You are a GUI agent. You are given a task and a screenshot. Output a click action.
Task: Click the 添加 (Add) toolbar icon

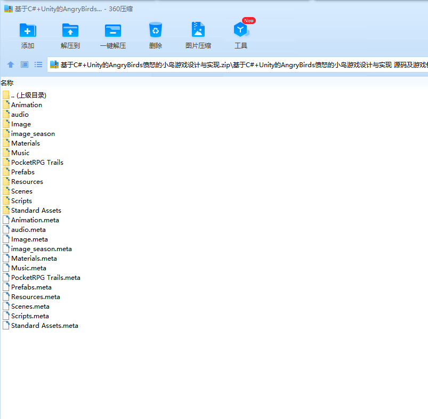click(28, 30)
